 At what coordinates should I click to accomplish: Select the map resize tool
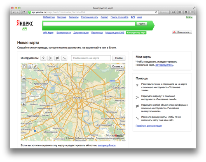(x=64, y=58)
